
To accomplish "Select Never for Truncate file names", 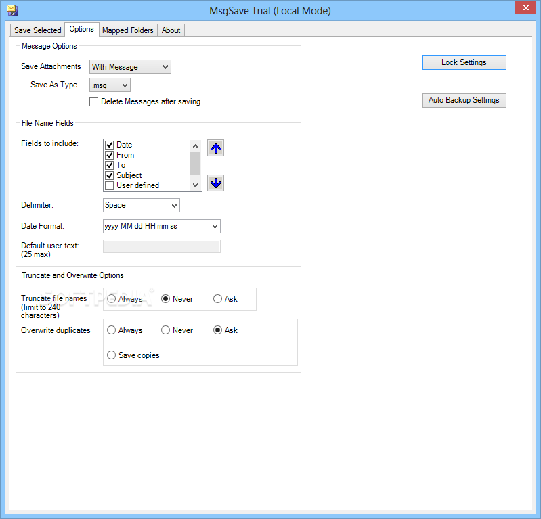I will pyautogui.click(x=165, y=298).
